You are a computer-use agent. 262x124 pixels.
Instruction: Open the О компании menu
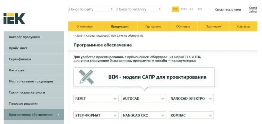coord(85,27)
